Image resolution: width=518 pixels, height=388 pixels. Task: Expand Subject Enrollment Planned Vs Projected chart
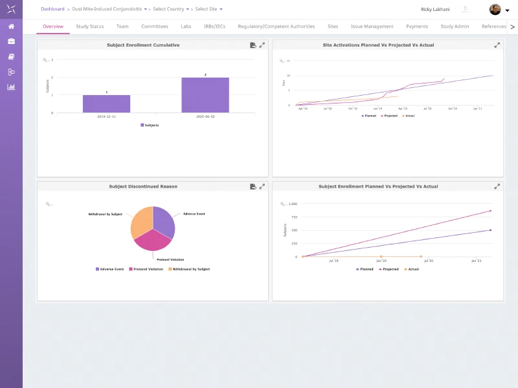pyautogui.click(x=497, y=187)
